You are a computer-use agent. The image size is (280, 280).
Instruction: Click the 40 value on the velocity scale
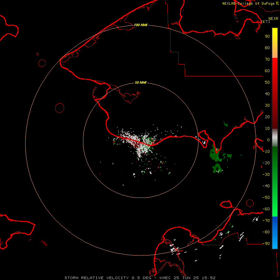click(x=267, y=94)
